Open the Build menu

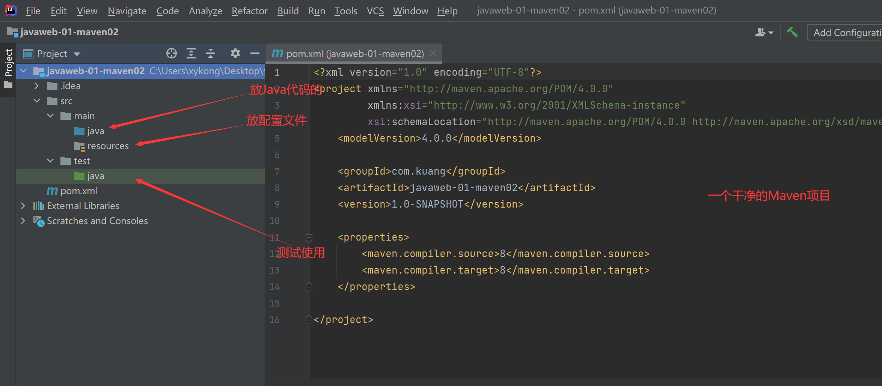288,11
